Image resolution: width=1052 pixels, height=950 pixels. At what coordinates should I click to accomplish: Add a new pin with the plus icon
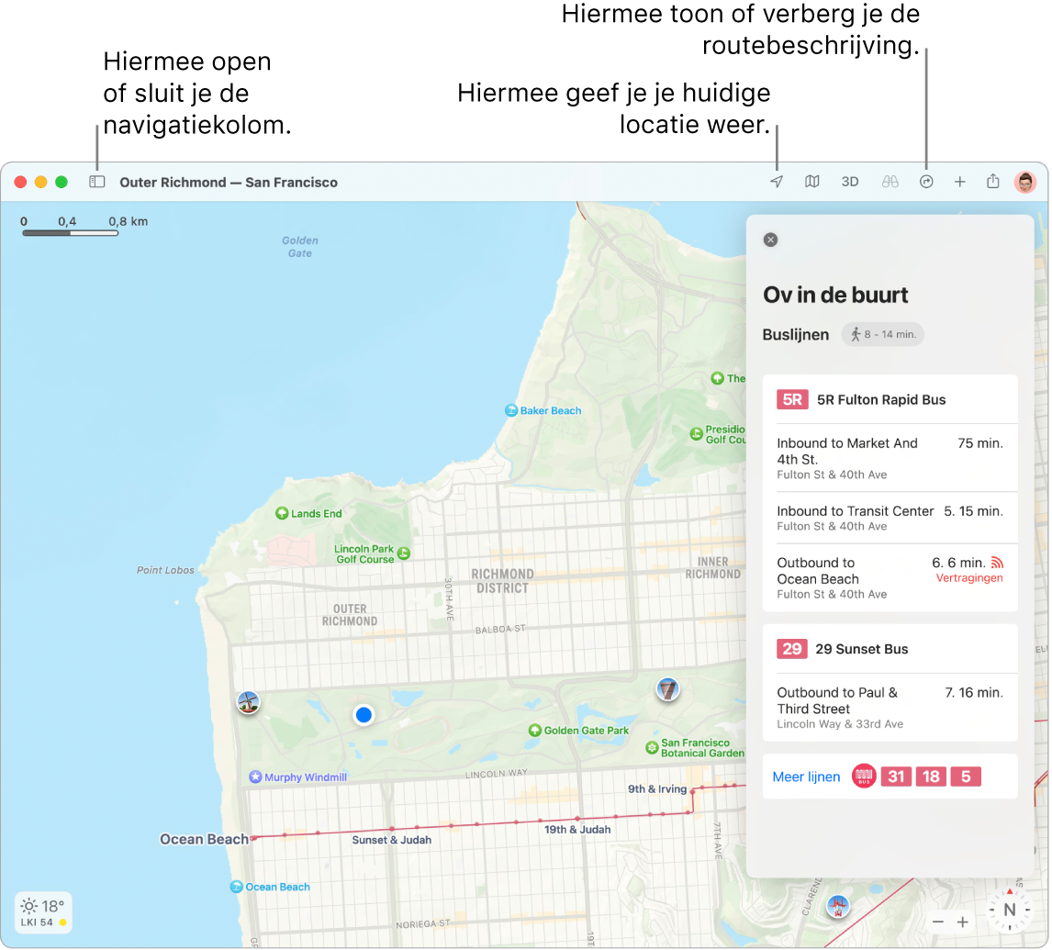[959, 182]
